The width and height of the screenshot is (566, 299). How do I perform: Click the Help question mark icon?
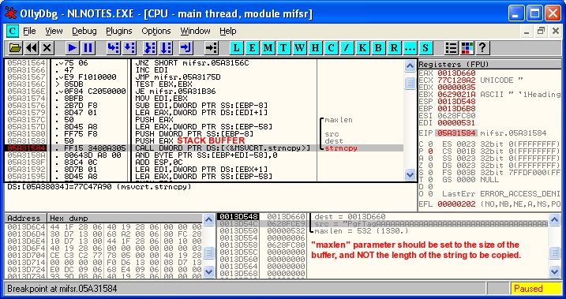[483, 47]
